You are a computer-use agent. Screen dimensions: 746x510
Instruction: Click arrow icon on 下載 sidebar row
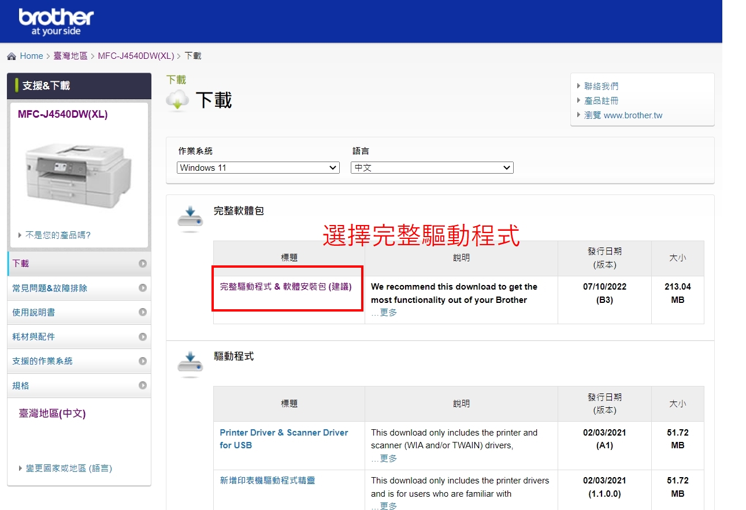point(143,264)
